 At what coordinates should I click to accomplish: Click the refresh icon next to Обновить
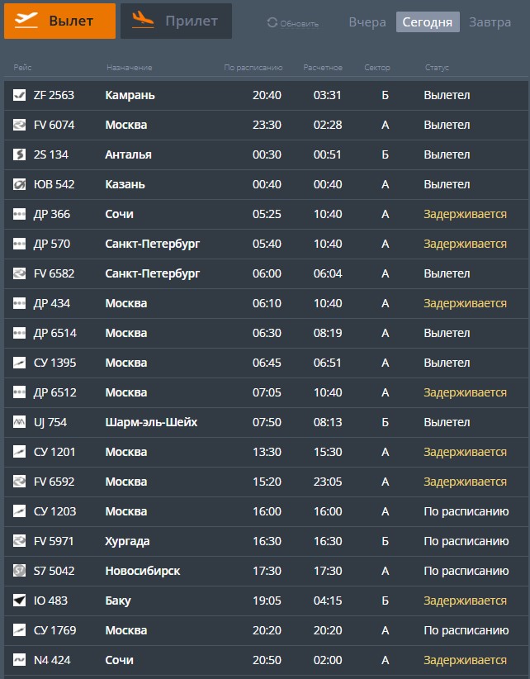272,22
